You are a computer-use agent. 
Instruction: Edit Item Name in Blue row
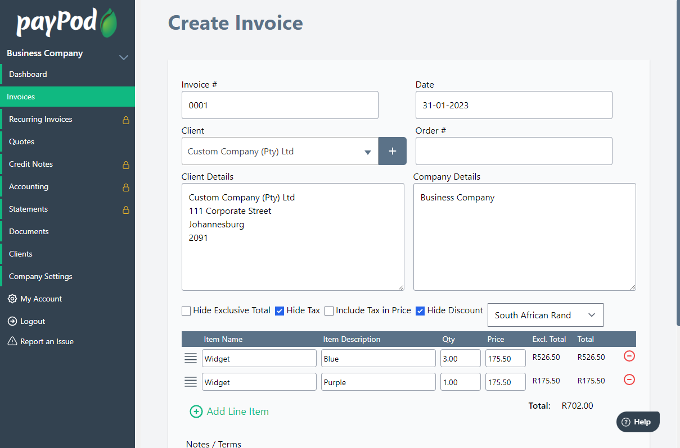259,358
